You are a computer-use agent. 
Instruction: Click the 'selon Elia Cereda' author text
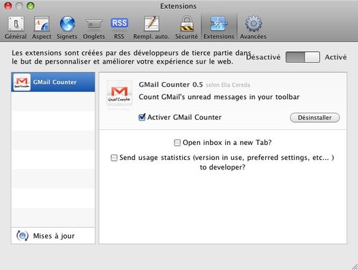[228, 85]
